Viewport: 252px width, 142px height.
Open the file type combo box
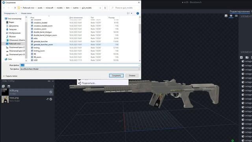point(80,69)
